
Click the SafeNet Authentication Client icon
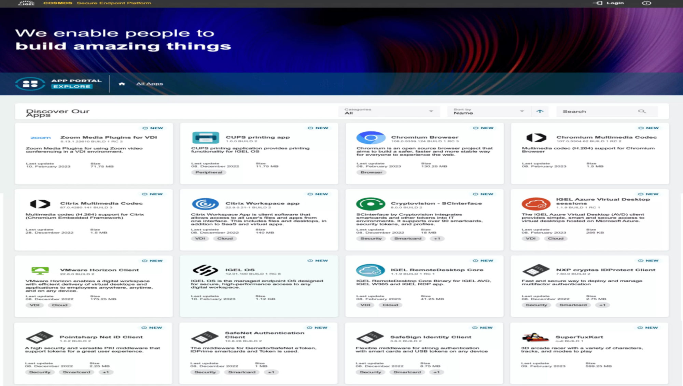(205, 338)
